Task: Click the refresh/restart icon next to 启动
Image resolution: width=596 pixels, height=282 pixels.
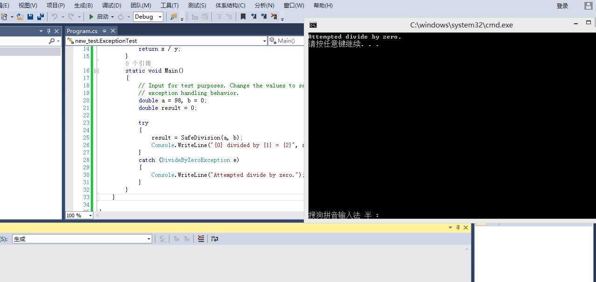Action: (x=120, y=17)
